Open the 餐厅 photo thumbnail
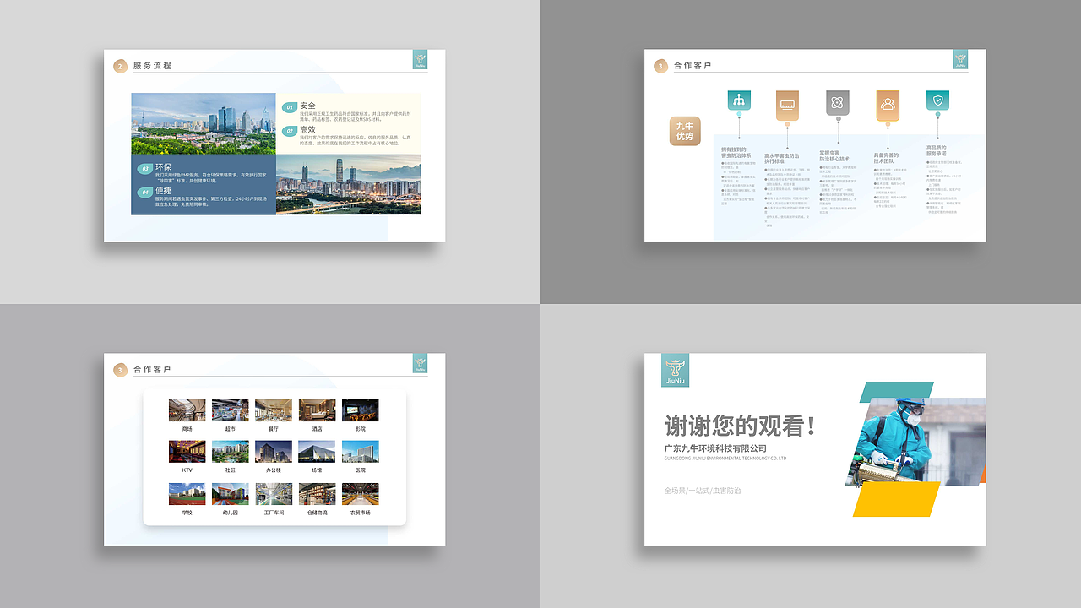This screenshot has height=608, width=1081. 274,410
